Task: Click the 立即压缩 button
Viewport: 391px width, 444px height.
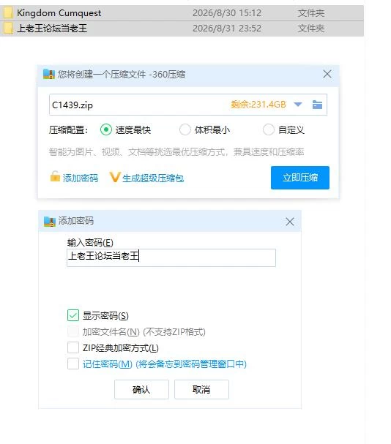Action: pos(300,178)
